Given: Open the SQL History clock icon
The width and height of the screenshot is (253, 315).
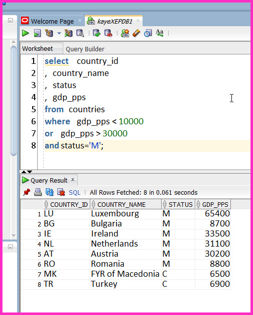Looking at the screenshot, I should [x=148, y=33].
